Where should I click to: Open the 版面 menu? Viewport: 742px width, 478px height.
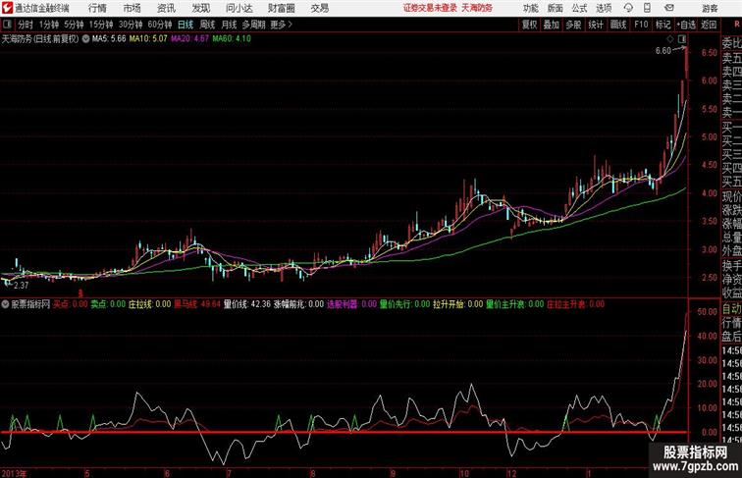click(556, 8)
